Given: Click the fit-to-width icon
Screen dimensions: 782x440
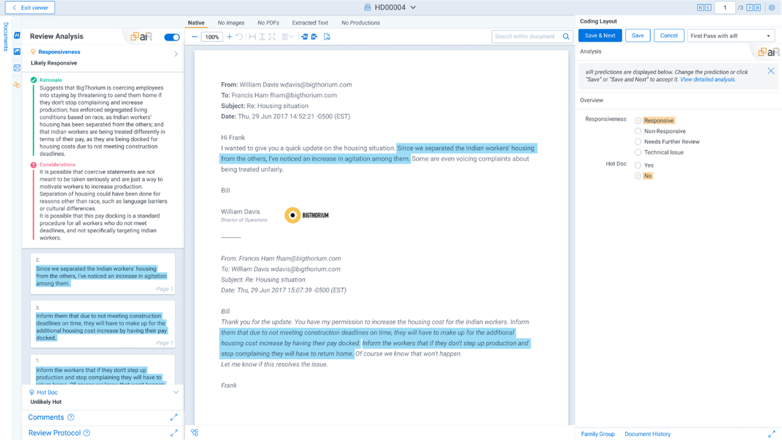Looking at the screenshot, I should click(x=253, y=37).
